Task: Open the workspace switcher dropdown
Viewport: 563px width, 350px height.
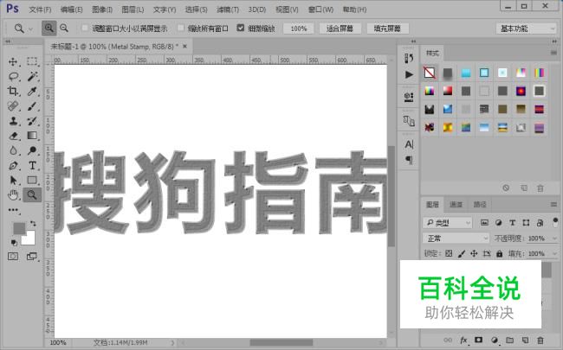Action: click(x=527, y=29)
